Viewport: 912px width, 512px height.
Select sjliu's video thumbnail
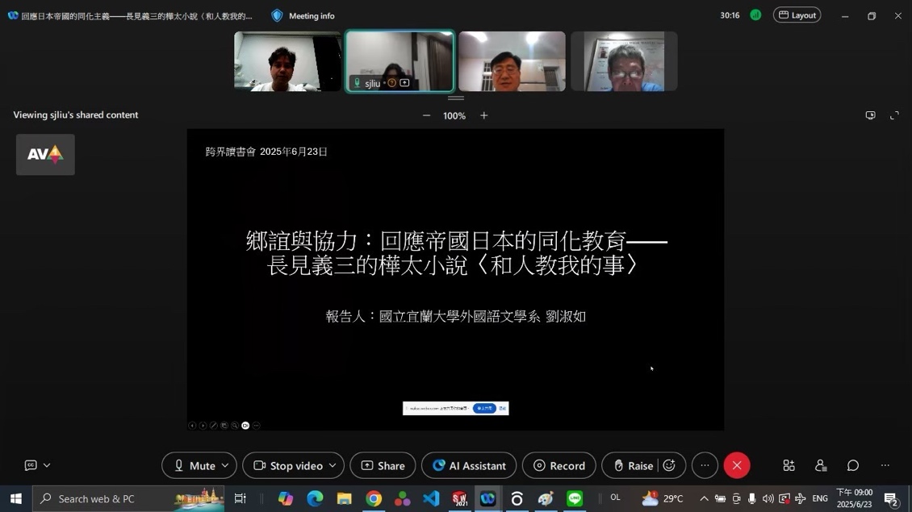tap(400, 61)
